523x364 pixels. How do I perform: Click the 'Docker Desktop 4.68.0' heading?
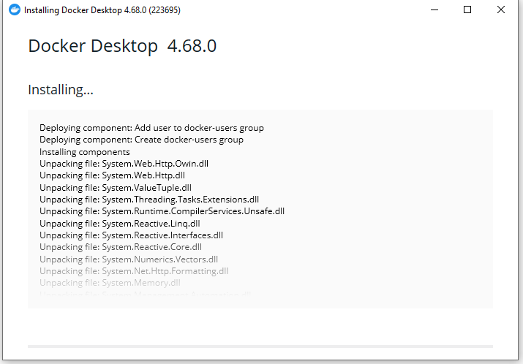coord(122,46)
